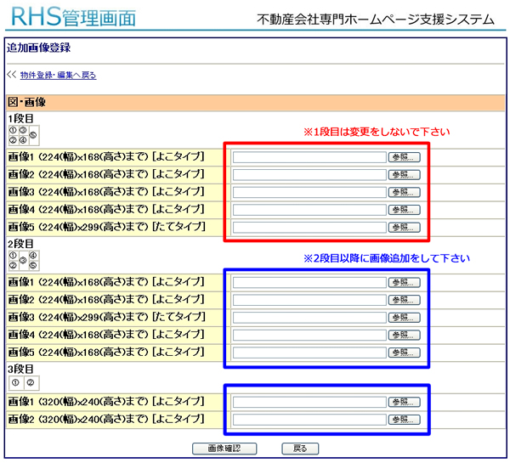The width and height of the screenshot is (510, 463).
Task: Focus the file path field of 1段目 画像1
Action: click(x=309, y=157)
